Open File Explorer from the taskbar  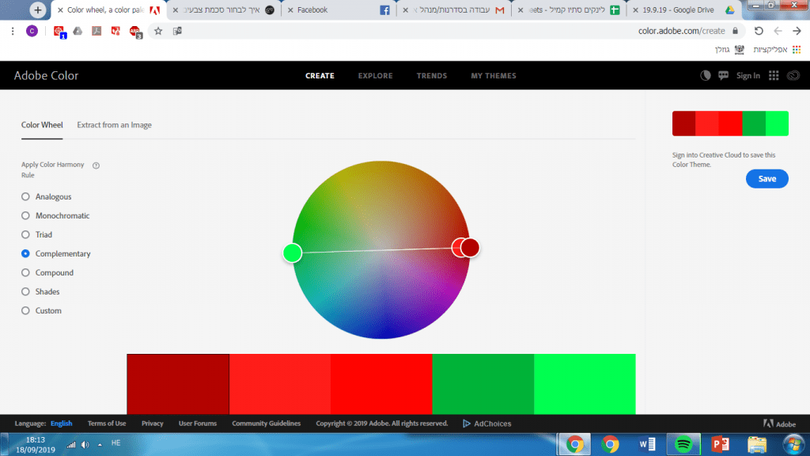[757, 444]
